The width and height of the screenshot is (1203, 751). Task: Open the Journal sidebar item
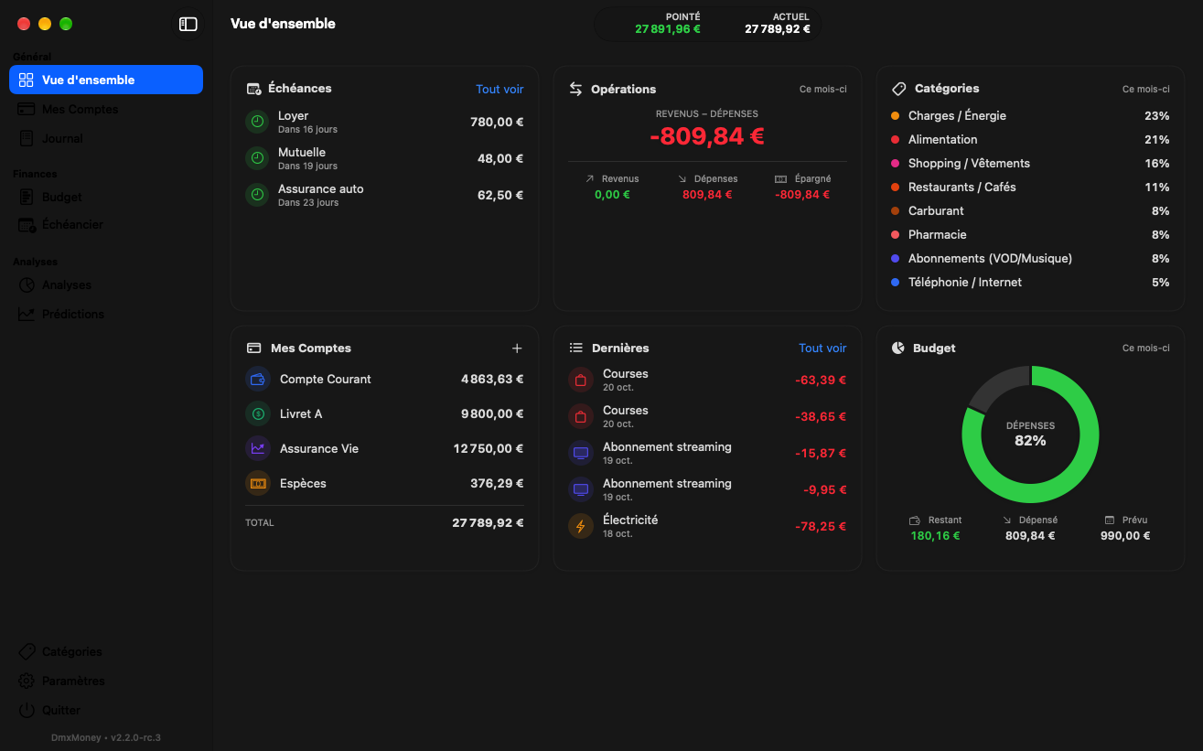coord(106,138)
